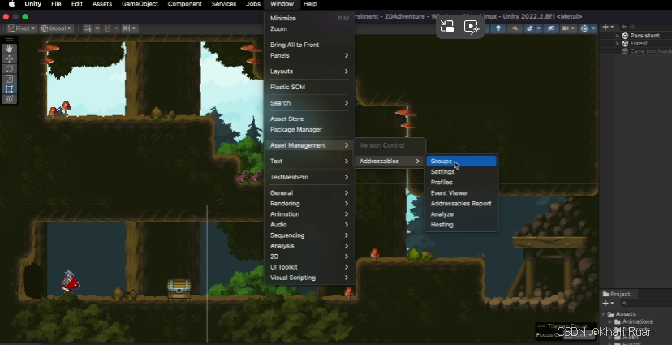Expand the Layouts submenu
The width and height of the screenshot is (672, 345).
[309, 71]
